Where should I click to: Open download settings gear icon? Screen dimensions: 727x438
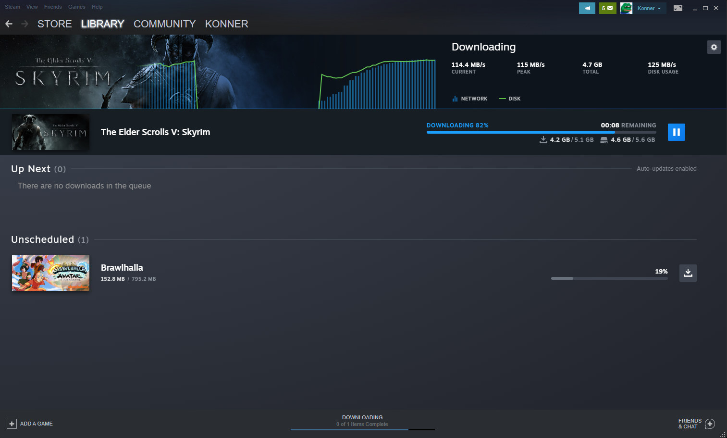point(714,47)
